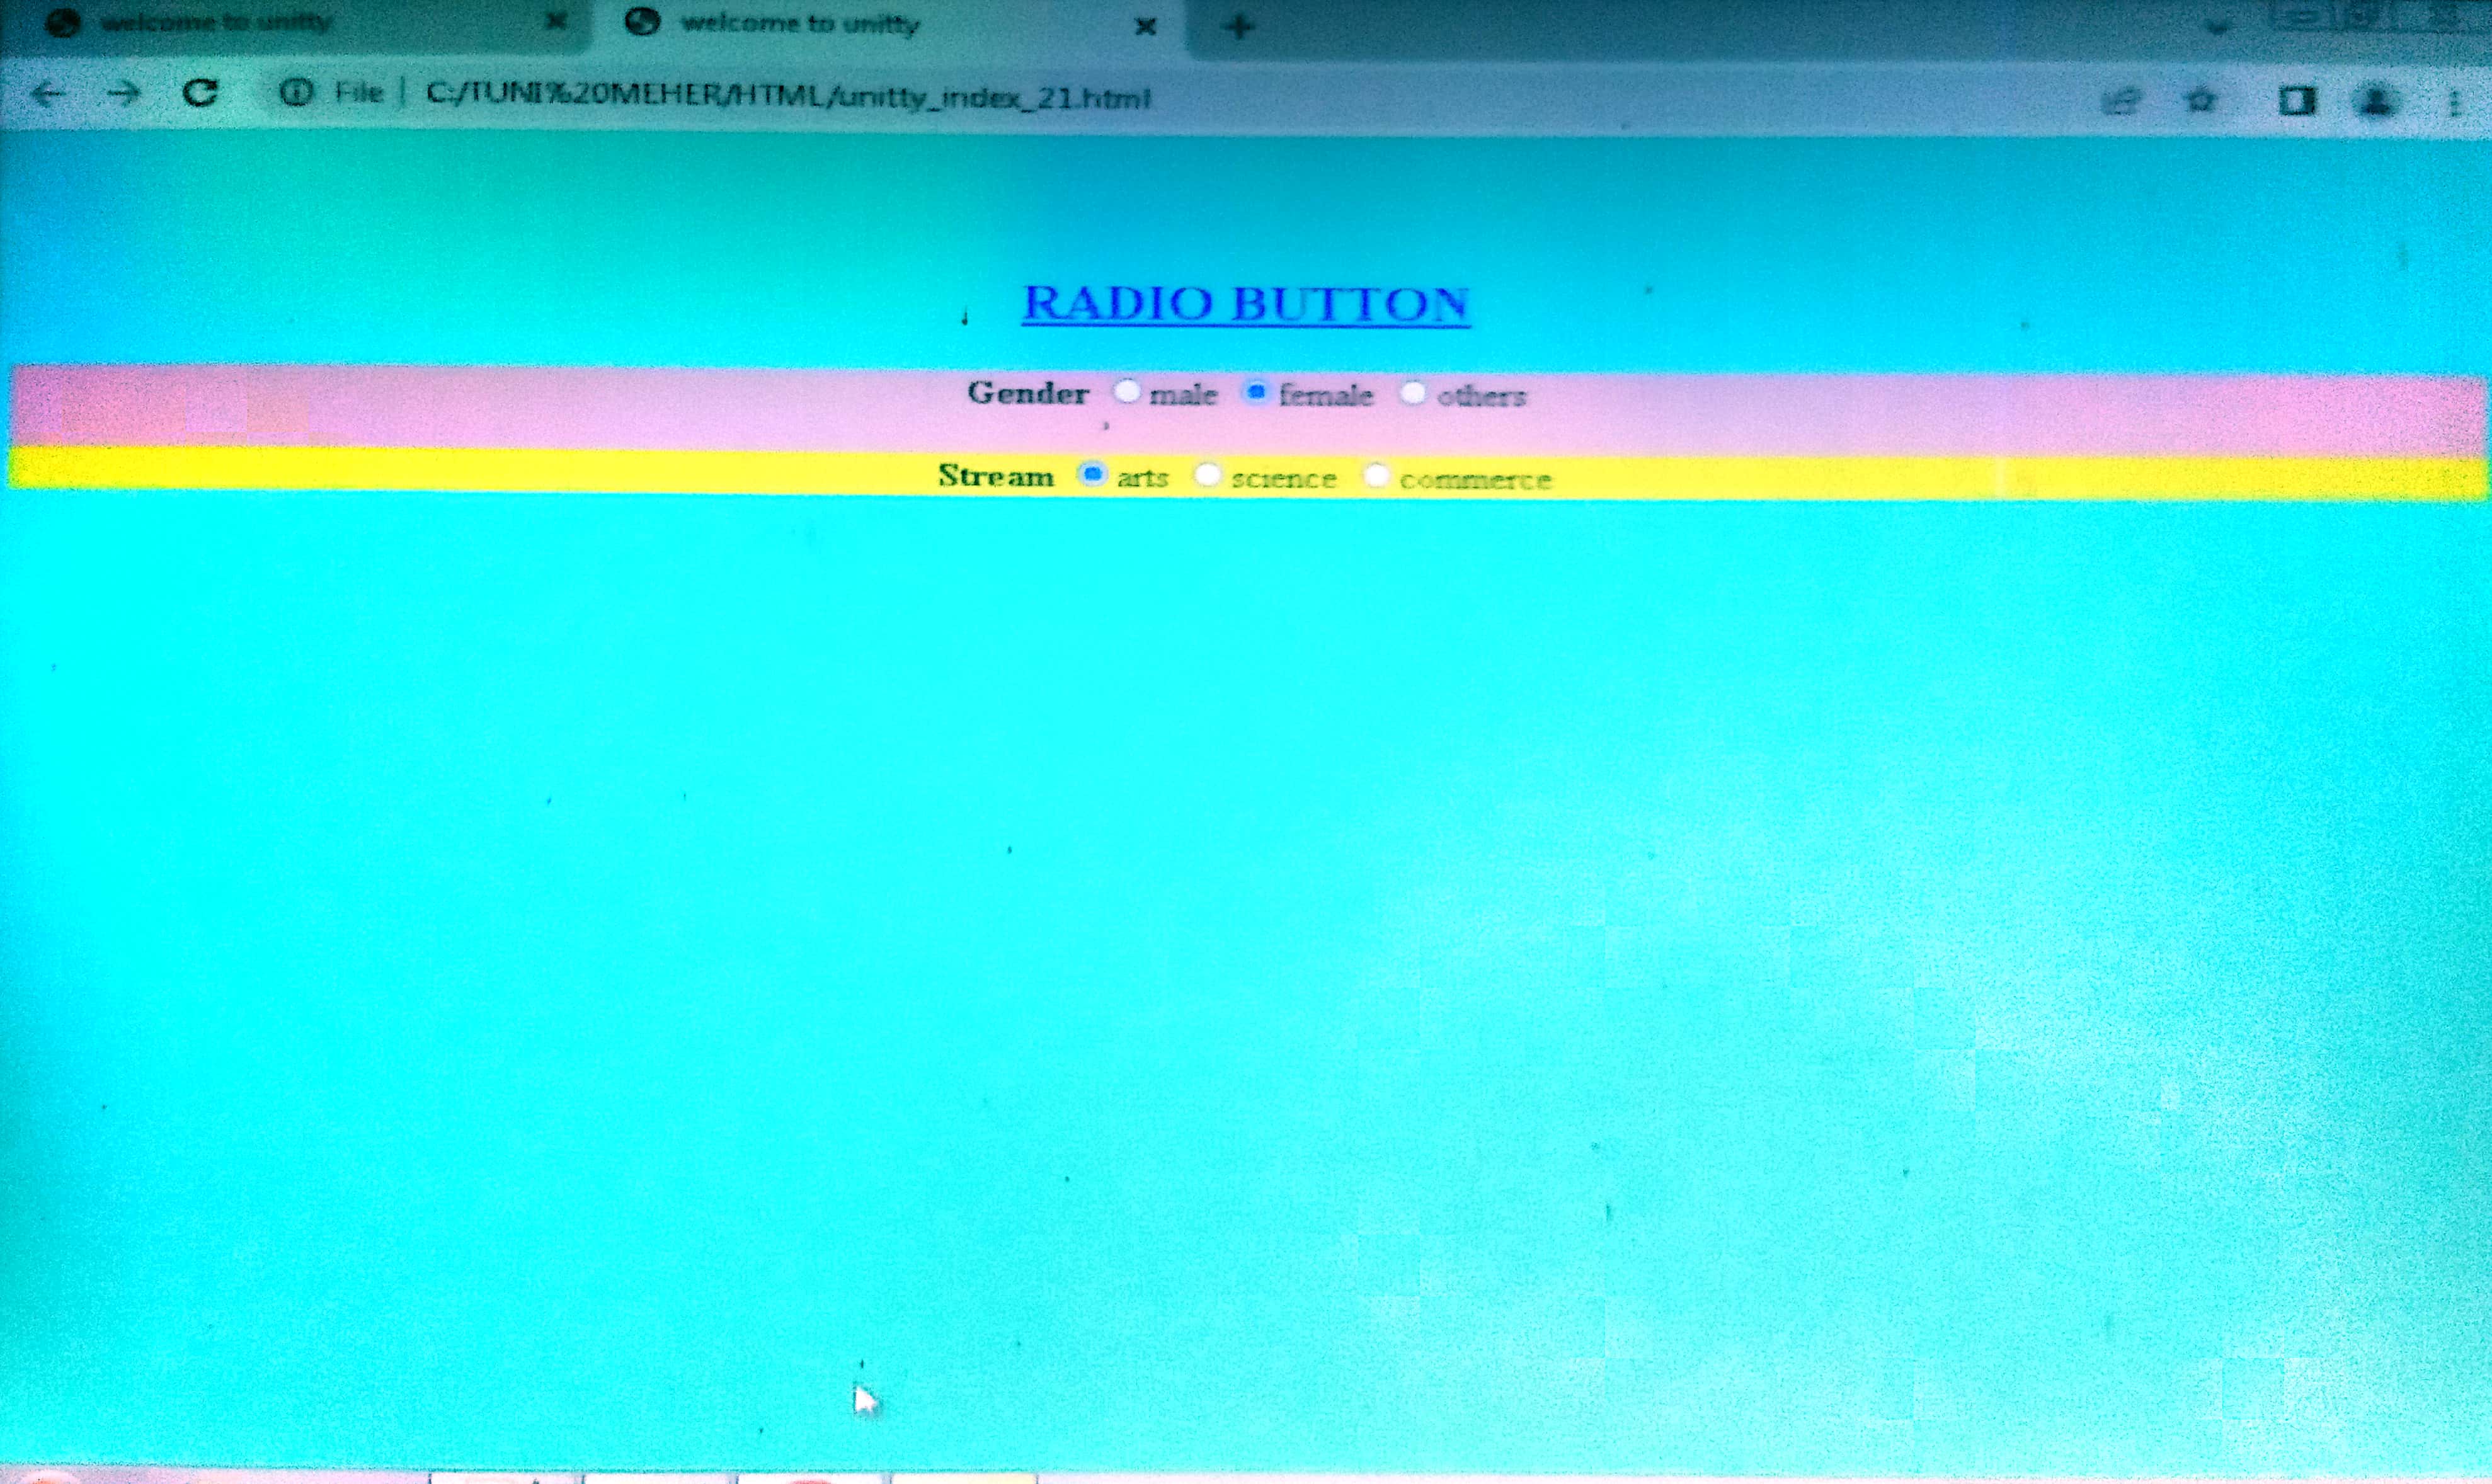2492x1484 pixels.
Task: Reload the current page
Action: (200, 94)
